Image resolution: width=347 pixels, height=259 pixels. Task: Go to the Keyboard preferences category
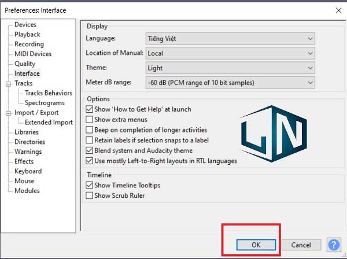click(28, 171)
